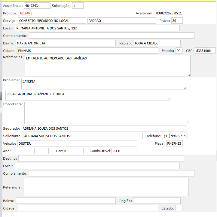This screenshot has width=217, height=217.
Task: Click the Produto field containing ALLIANZ
Action: point(75,13)
